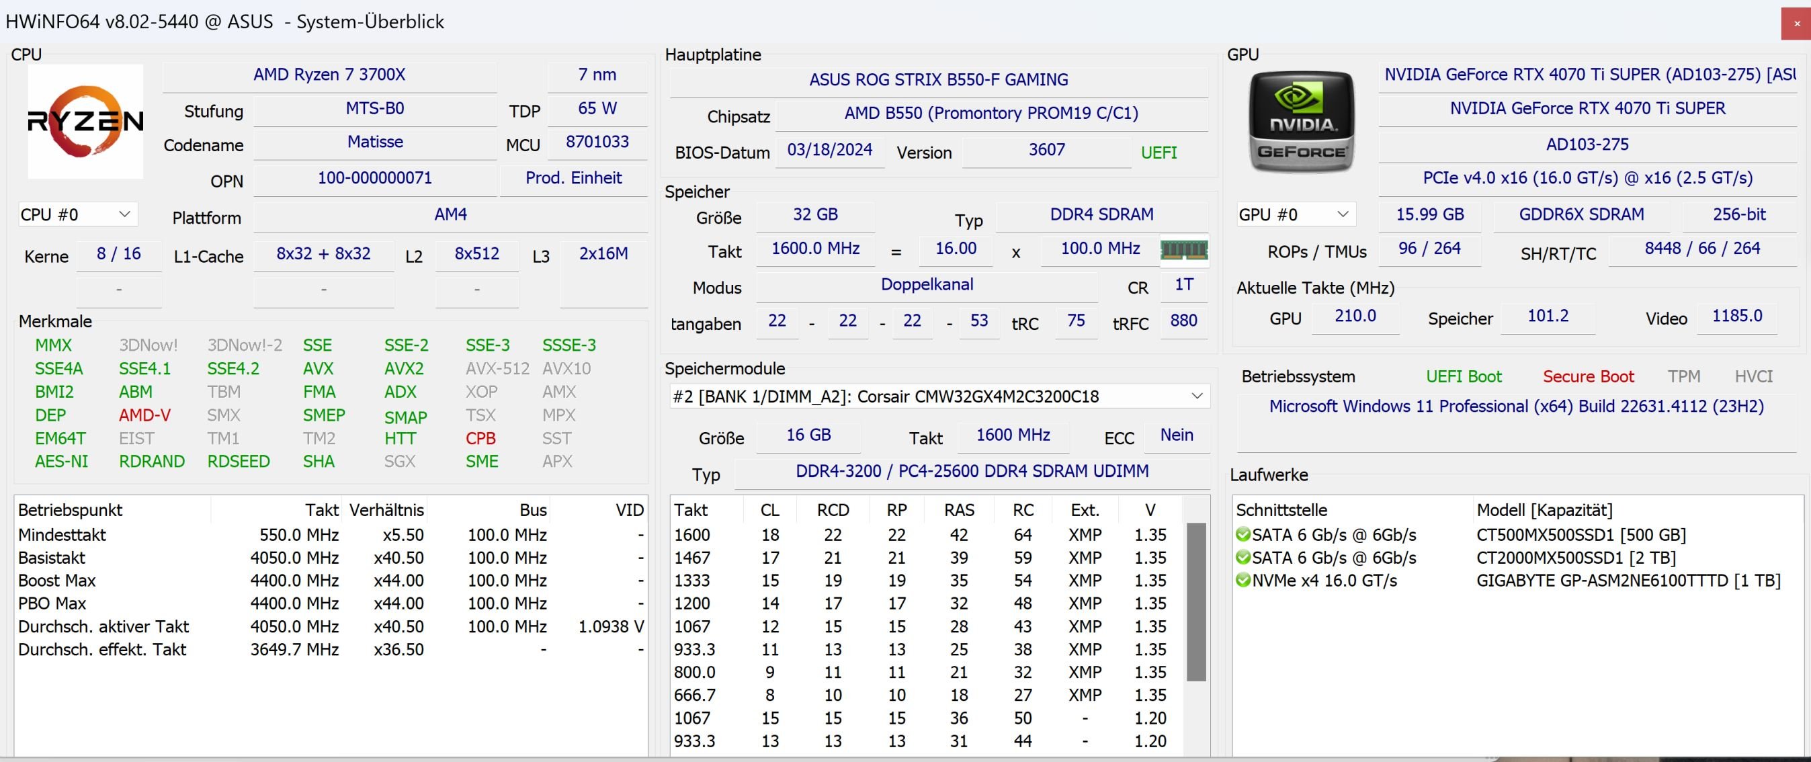
Task: Click the green RAM module icon
Action: tap(1184, 249)
